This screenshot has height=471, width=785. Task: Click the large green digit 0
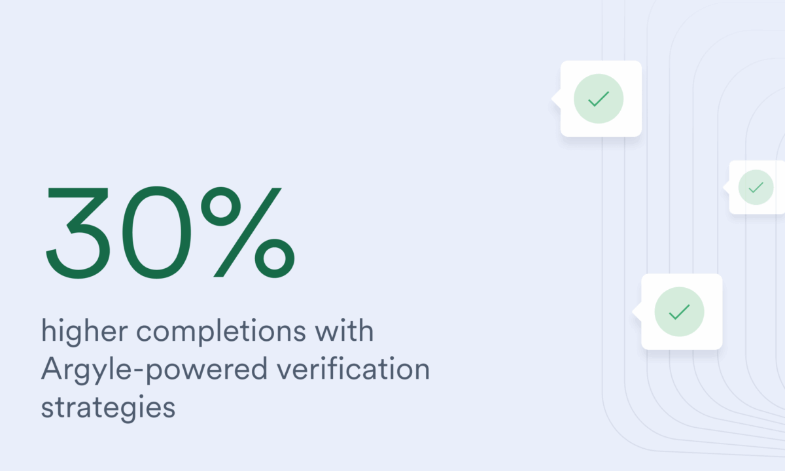(153, 233)
